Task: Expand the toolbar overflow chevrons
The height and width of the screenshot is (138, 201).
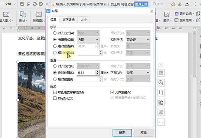Action: tap(47, 4)
